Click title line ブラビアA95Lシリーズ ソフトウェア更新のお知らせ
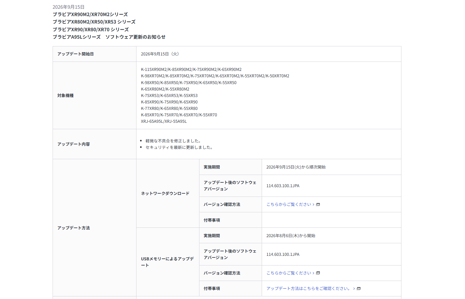 (109, 37)
